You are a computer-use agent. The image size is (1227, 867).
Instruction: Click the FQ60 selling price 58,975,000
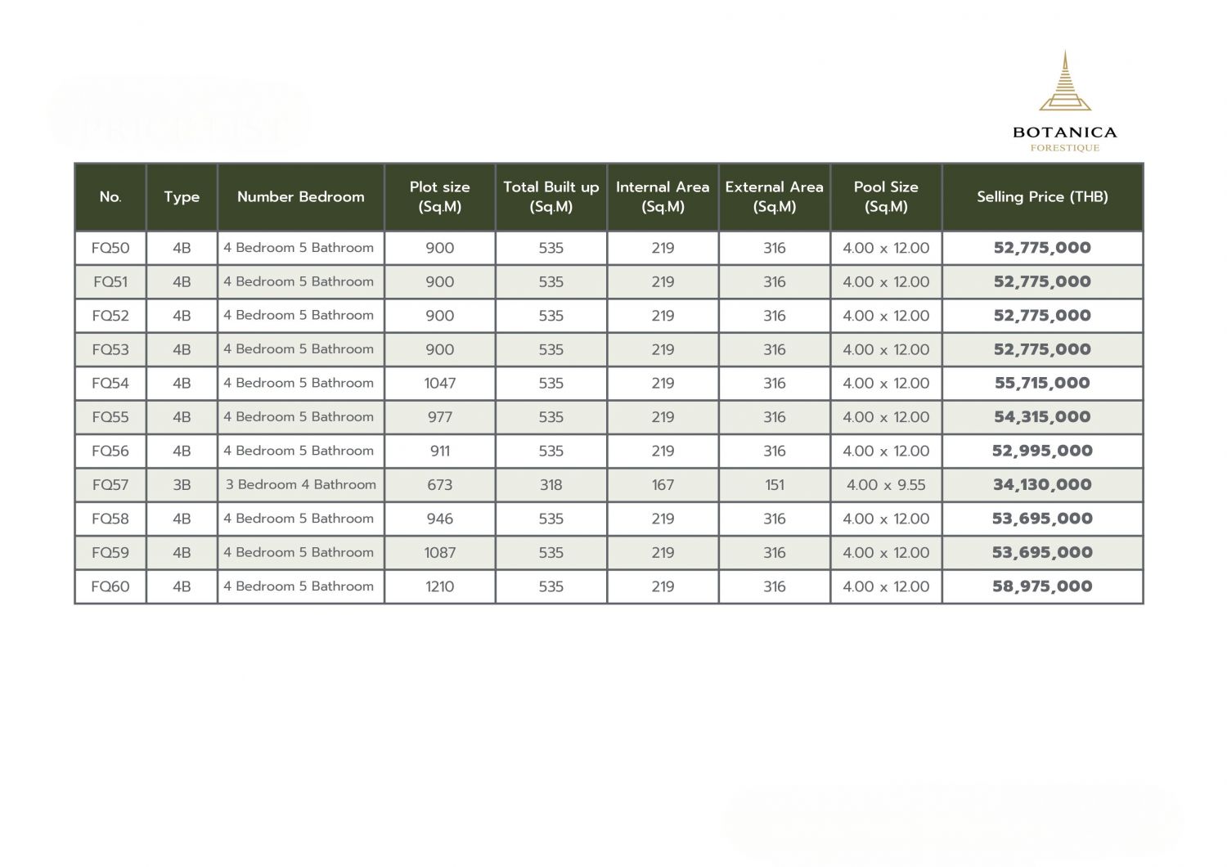pyautogui.click(x=1042, y=586)
